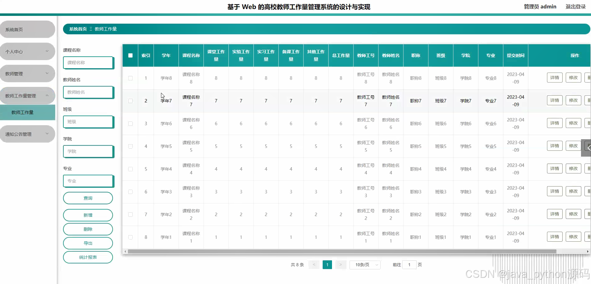The image size is (591, 284).
Task: Open 系统首页 in the sidebar
Action: tap(27, 29)
